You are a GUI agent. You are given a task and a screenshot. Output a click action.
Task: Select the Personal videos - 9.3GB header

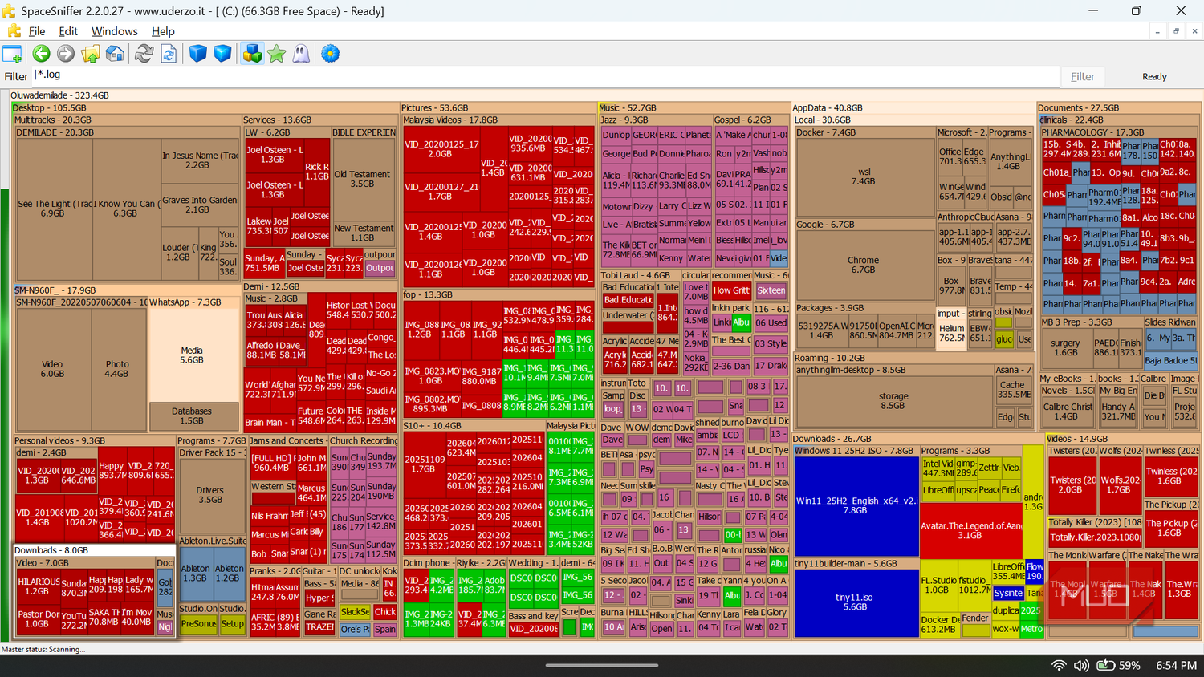click(x=94, y=441)
